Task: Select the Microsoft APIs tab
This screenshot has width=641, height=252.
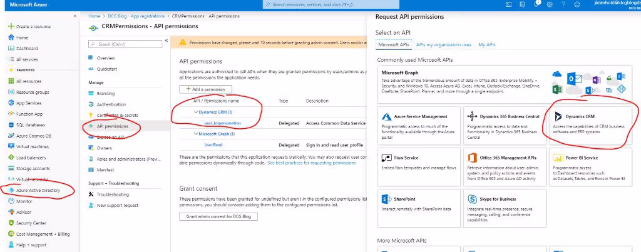Action: (x=393, y=44)
